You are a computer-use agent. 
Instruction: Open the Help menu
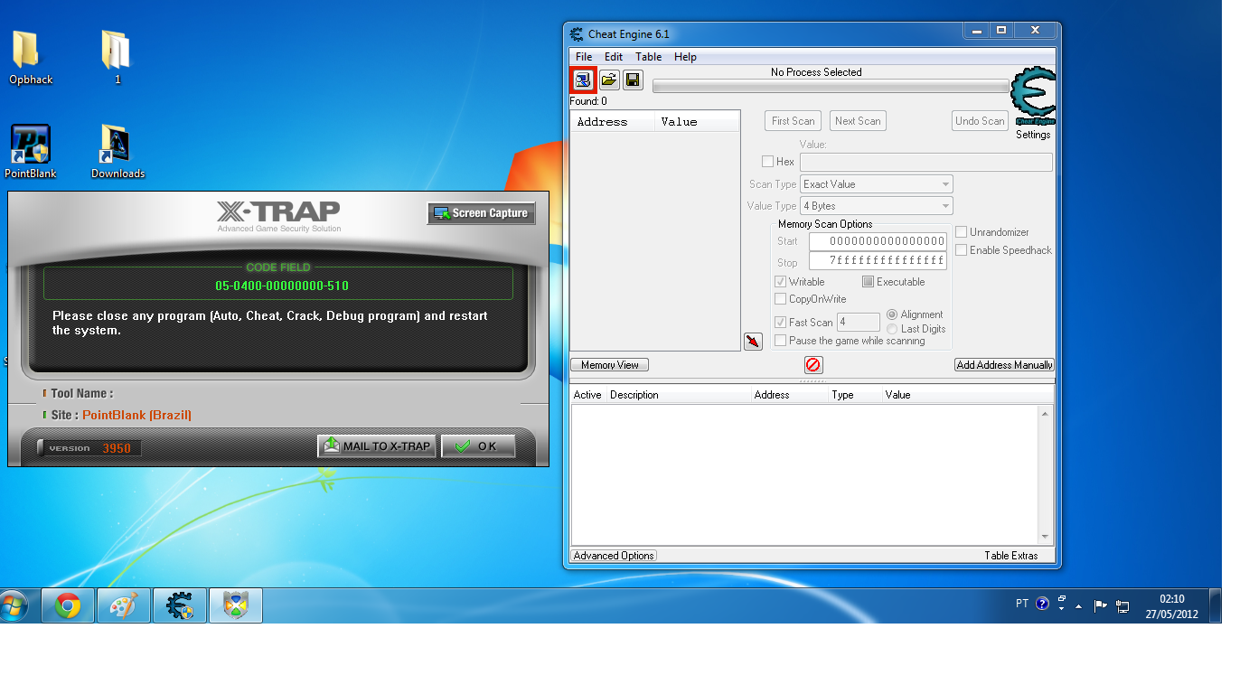[x=686, y=57]
